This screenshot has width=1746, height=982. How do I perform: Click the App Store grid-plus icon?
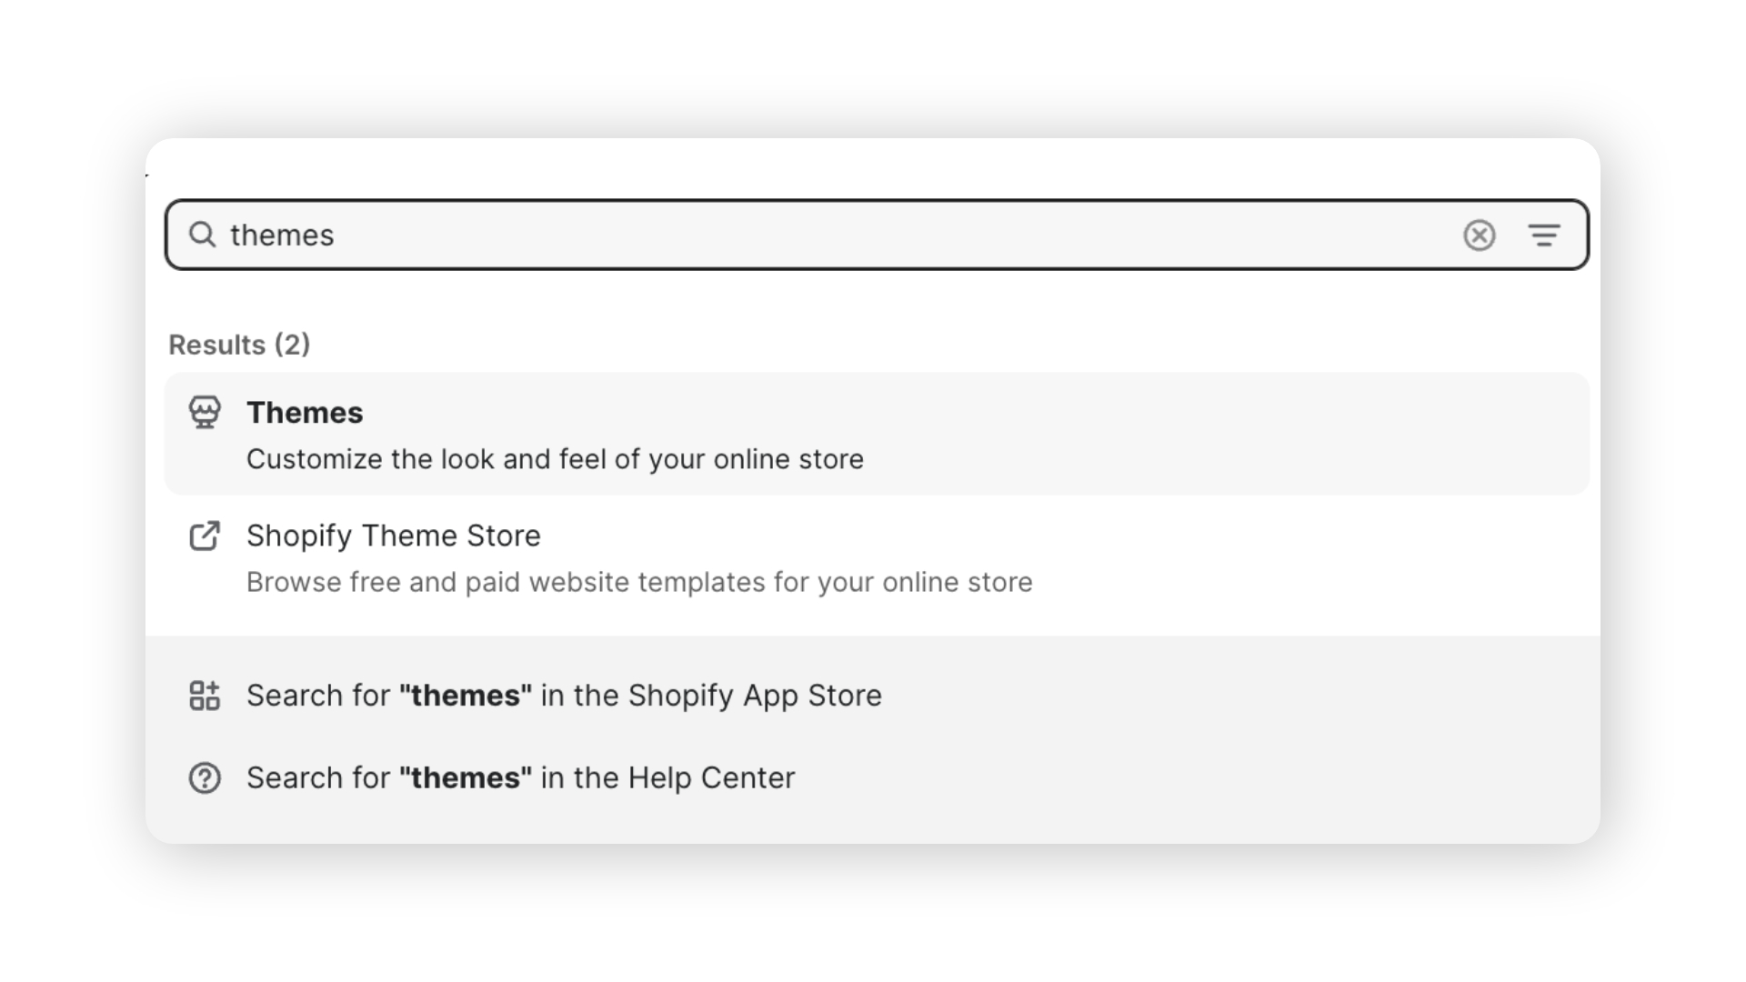[205, 696]
